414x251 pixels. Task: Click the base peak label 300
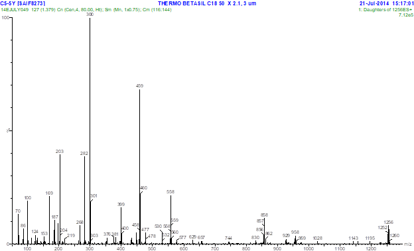click(x=90, y=15)
